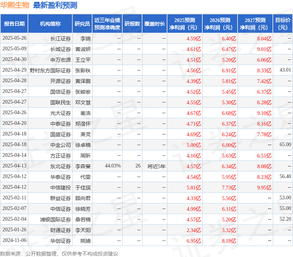Click target price 52.20
This screenshot has width=293, height=257.
point(285,219)
